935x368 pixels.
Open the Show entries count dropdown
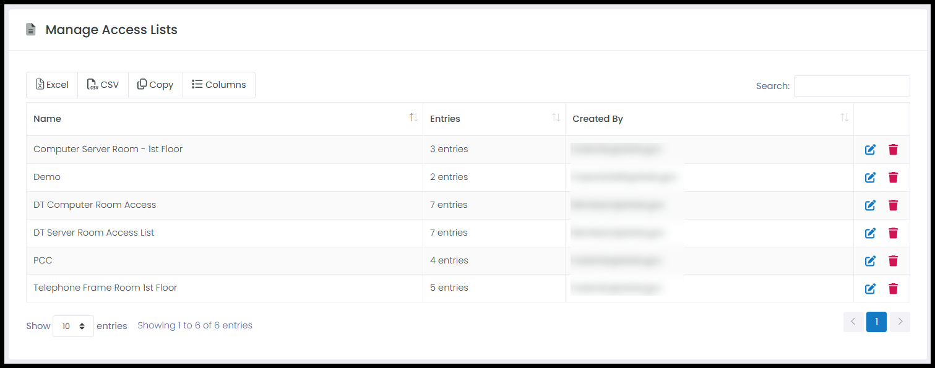click(73, 326)
